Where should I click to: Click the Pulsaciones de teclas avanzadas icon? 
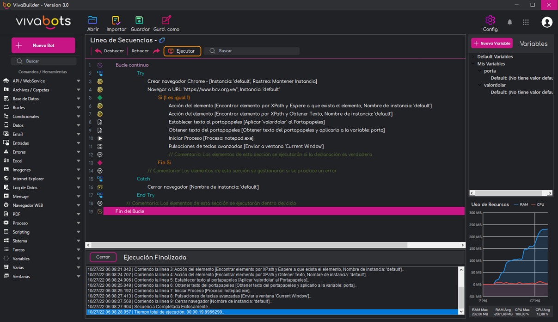point(100,146)
